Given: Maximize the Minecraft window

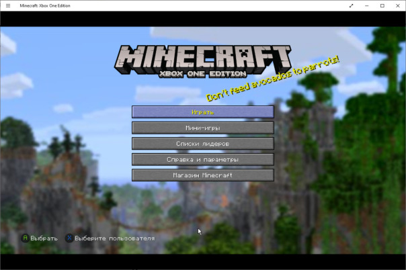Looking at the screenshot, I should [x=382, y=5].
